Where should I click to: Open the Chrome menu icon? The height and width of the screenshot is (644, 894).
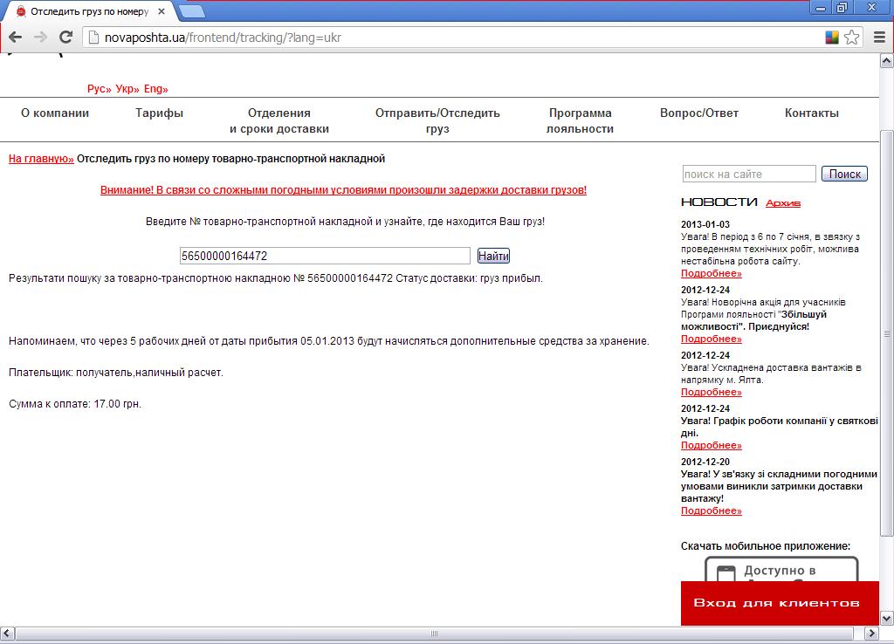click(x=880, y=38)
